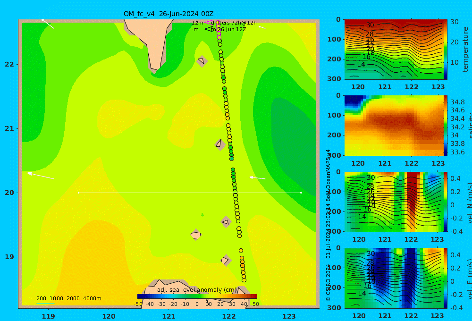Viewport: 472px width, 321px height.
Task: Click the main map longitude label 119
Action: [48, 316]
